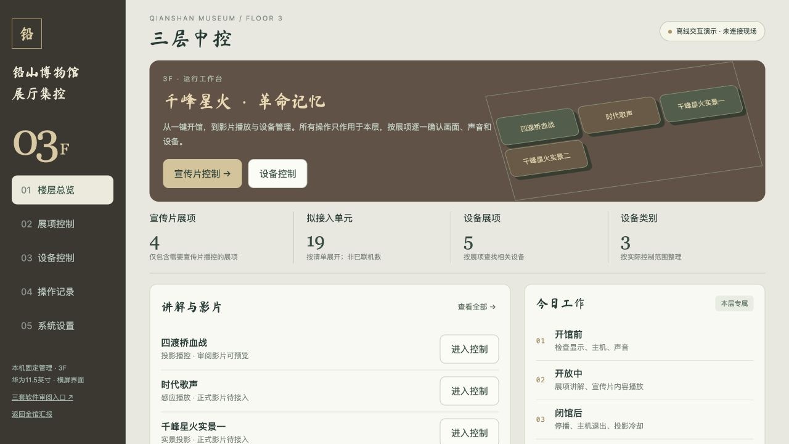This screenshot has height=444, width=789.
Task: Click 千峰星火 · 革命记忆 banner title
Action: (245, 102)
